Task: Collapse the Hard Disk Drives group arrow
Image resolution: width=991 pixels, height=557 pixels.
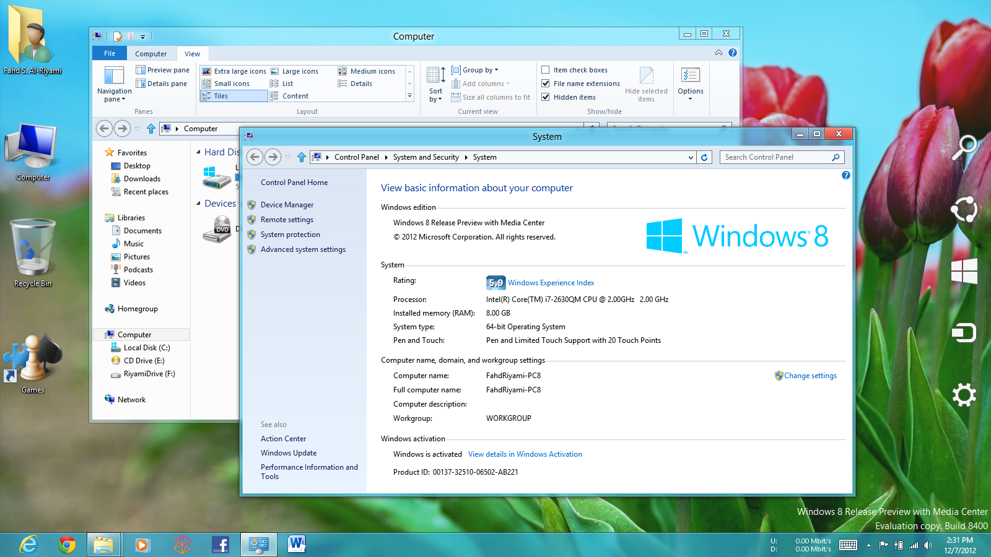Action: (198, 152)
